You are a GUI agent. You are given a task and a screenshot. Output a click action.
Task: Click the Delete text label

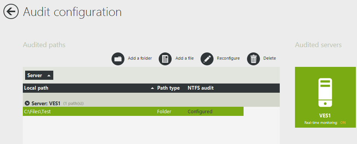[x=269, y=59]
